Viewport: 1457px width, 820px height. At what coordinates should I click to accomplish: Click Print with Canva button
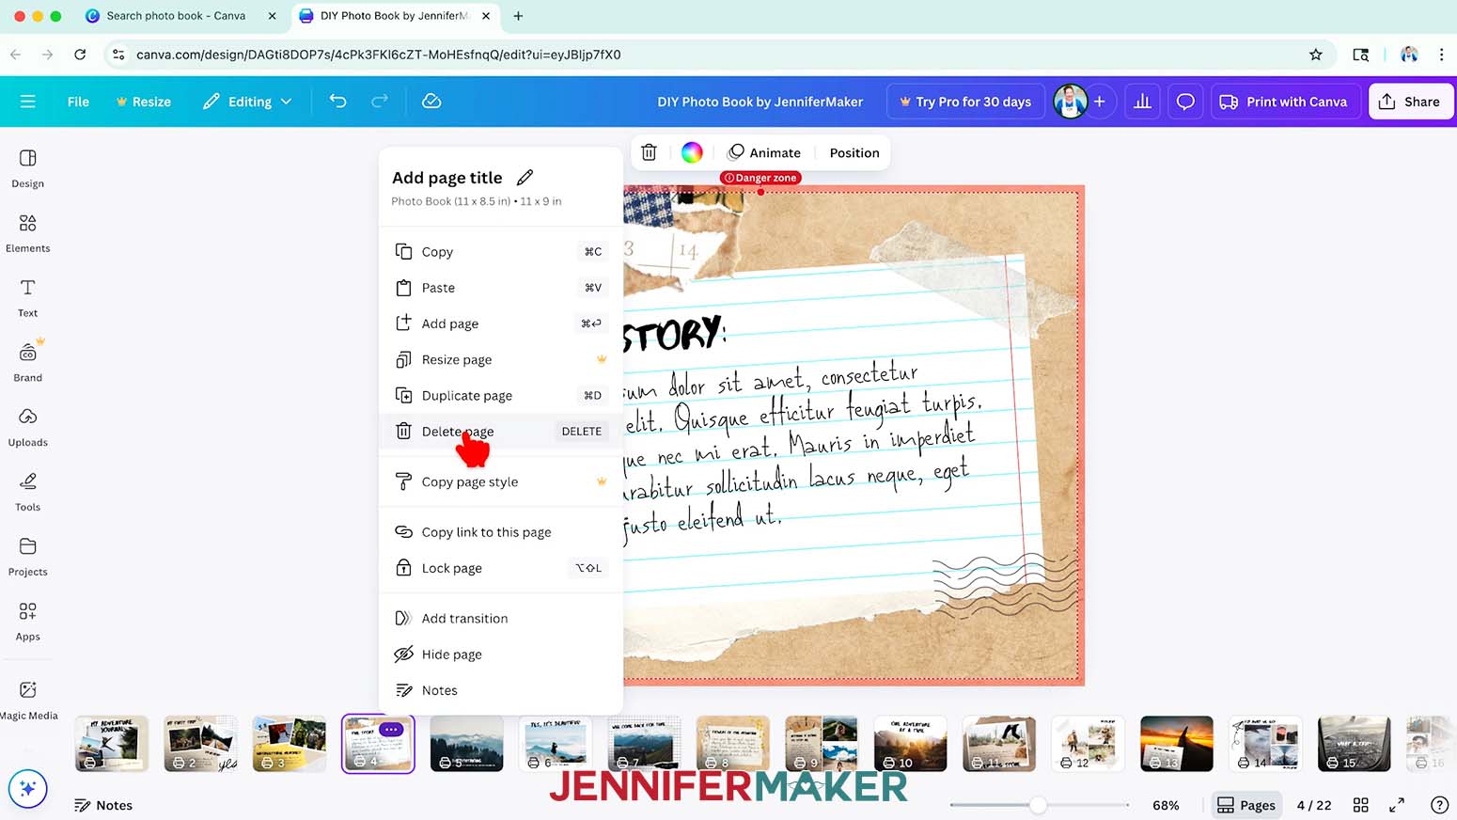1284,102
